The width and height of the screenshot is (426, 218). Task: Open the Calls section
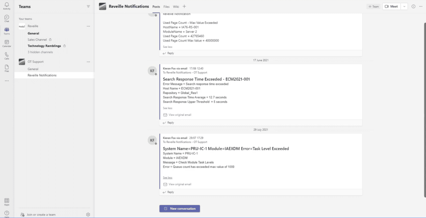[x=7, y=55]
